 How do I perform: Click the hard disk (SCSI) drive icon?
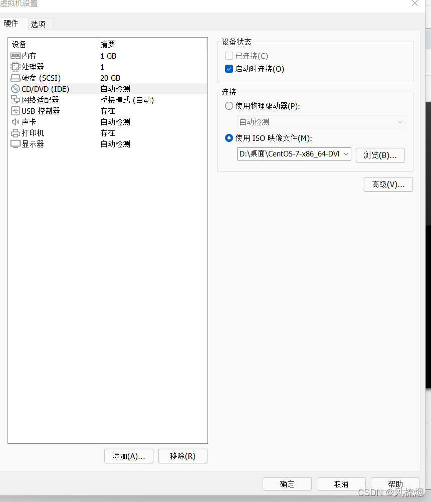click(16, 78)
